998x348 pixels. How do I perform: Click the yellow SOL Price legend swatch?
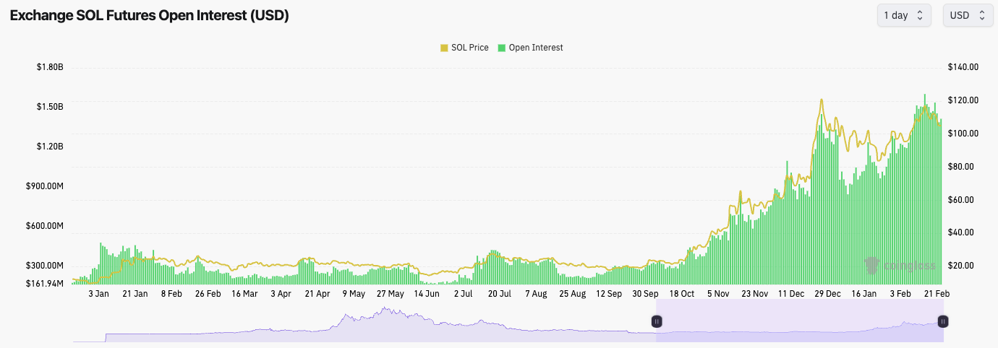[x=444, y=48]
